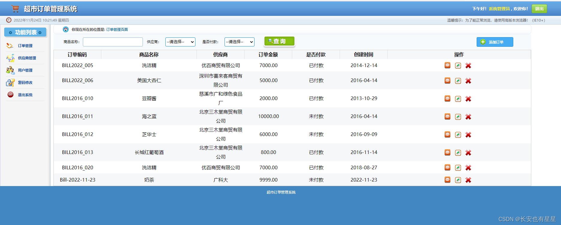View details of order Bill-2022-11-23

447,179
